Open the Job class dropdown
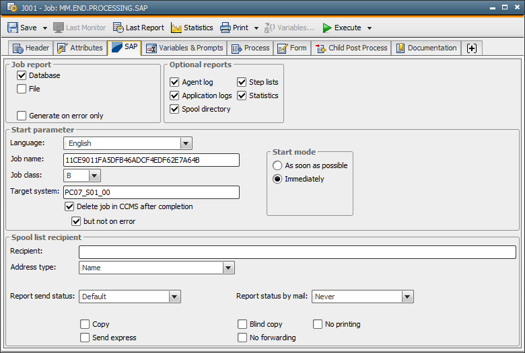The width and height of the screenshot is (525, 353). (x=94, y=175)
